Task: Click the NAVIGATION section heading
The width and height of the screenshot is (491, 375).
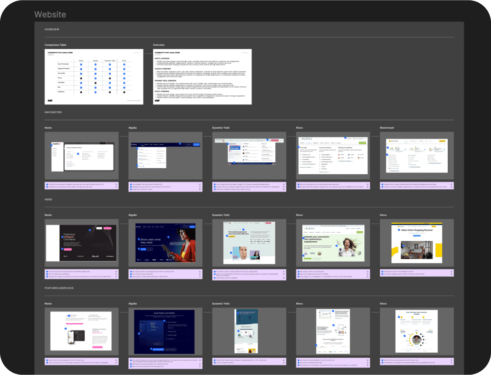Action: pos(53,112)
